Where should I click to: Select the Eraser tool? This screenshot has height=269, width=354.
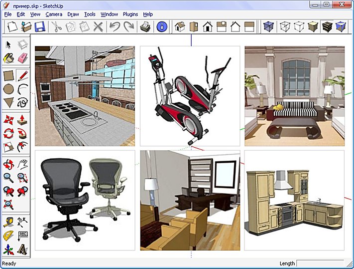(23, 58)
